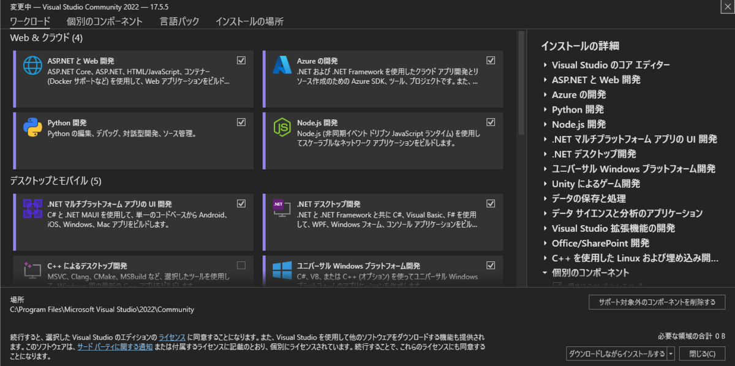The height and width of the screenshot is (366, 735).
Task: Expand ユニバーサル Windows プラットフォーム開発 in install details
Action: tap(545, 169)
